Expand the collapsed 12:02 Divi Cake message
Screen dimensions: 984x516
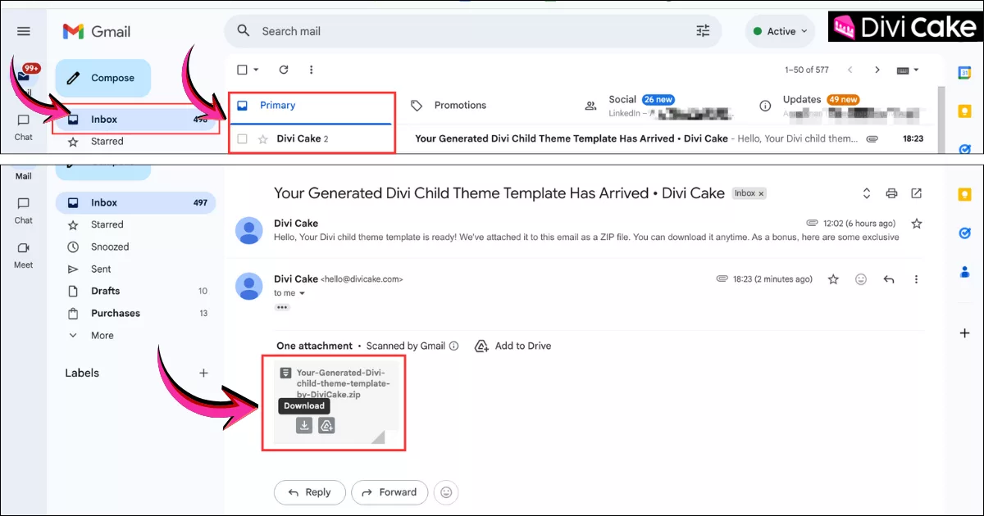(578, 230)
